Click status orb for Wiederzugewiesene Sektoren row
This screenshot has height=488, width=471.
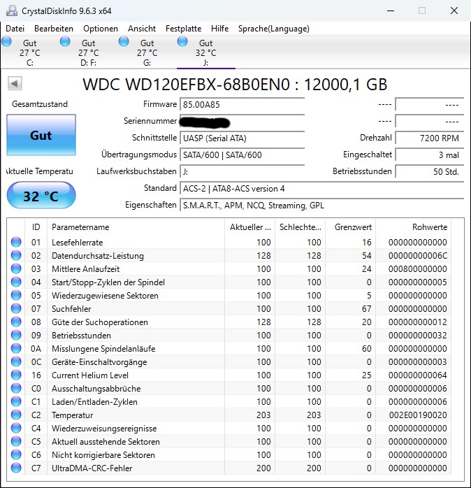point(16,295)
